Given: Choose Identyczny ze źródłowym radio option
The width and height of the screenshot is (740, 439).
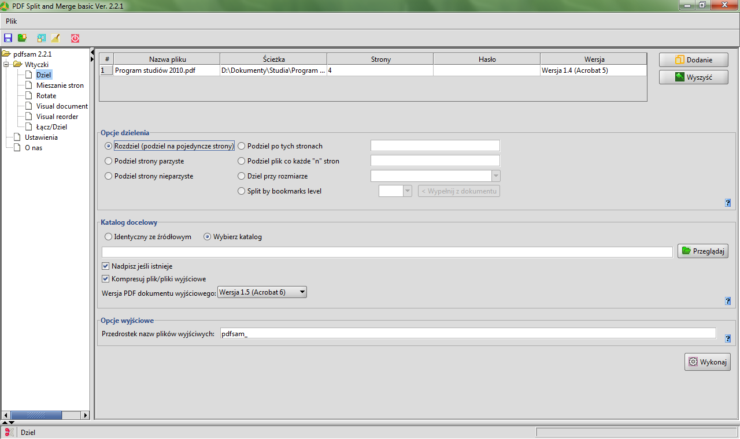Looking at the screenshot, I should coord(108,237).
